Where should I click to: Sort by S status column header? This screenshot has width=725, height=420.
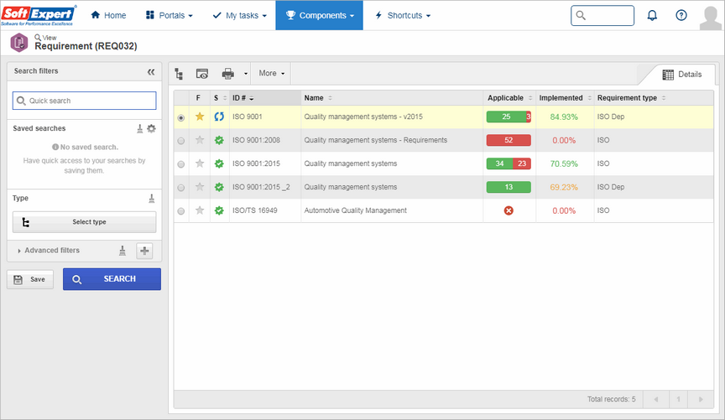pos(220,98)
